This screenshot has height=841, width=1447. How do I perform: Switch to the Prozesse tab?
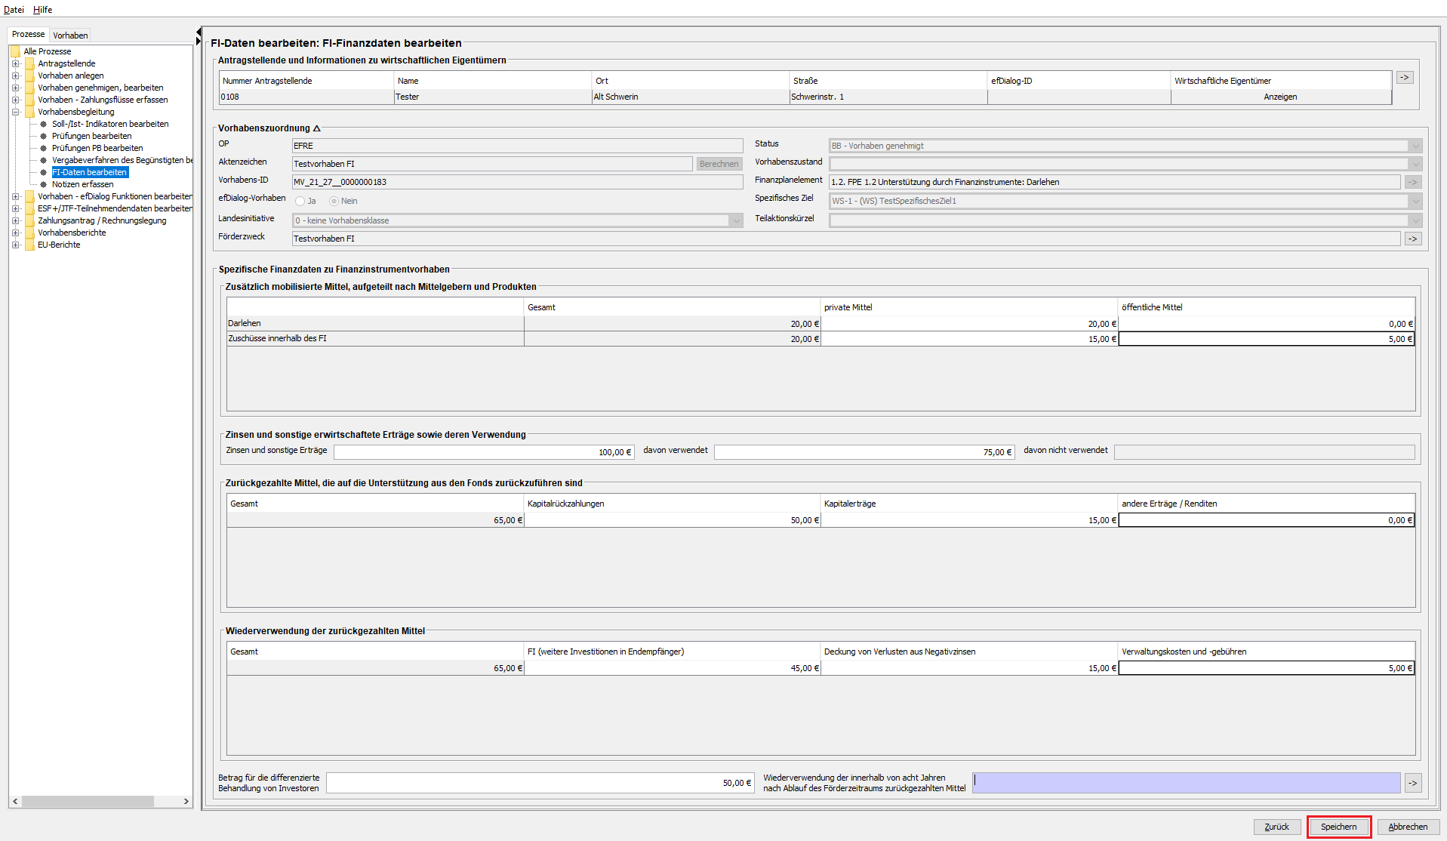pyautogui.click(x=28, y=34)
